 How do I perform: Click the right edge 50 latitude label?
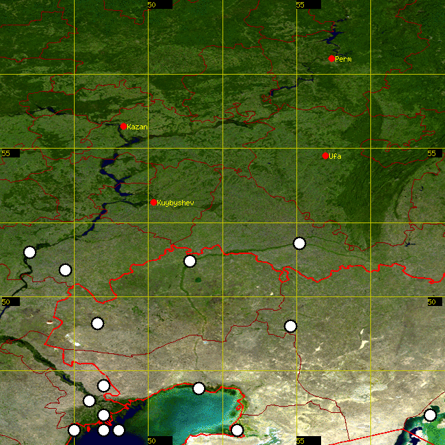click(x=435, y=302)
